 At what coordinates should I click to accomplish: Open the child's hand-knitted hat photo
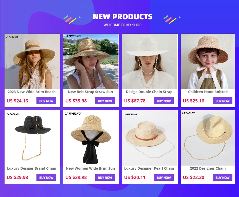point(208,61)
